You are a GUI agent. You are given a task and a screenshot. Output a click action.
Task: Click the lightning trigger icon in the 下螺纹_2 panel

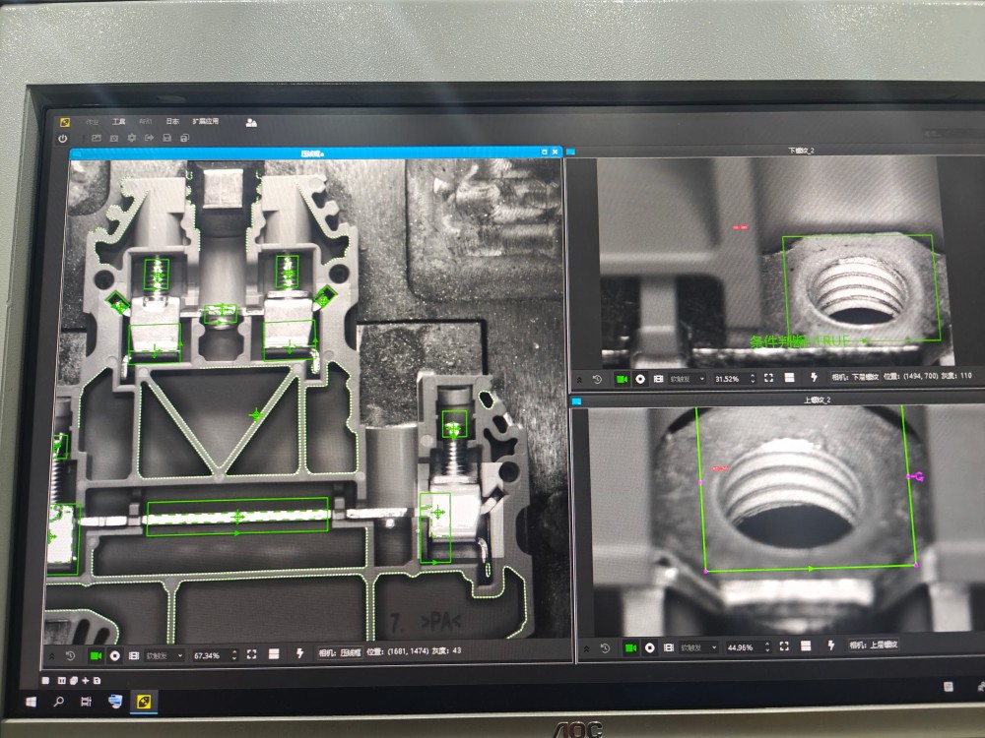tap(815, 377)
